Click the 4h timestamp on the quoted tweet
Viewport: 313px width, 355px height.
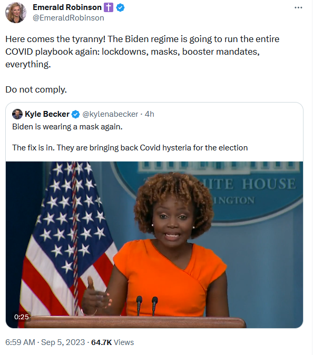[150, 114]
